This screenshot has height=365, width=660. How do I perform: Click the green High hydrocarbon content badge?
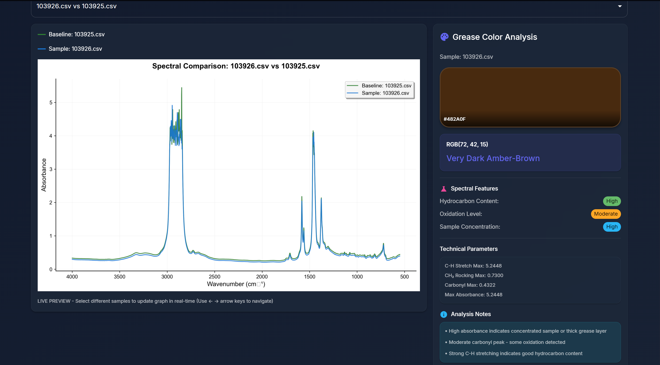612,201
